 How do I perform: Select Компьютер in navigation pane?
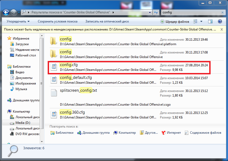[21, 112]
